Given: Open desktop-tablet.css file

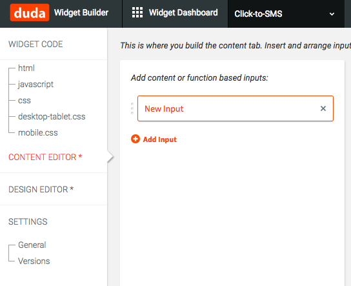Looking at the screenshot, I should (x=52, y=116).
